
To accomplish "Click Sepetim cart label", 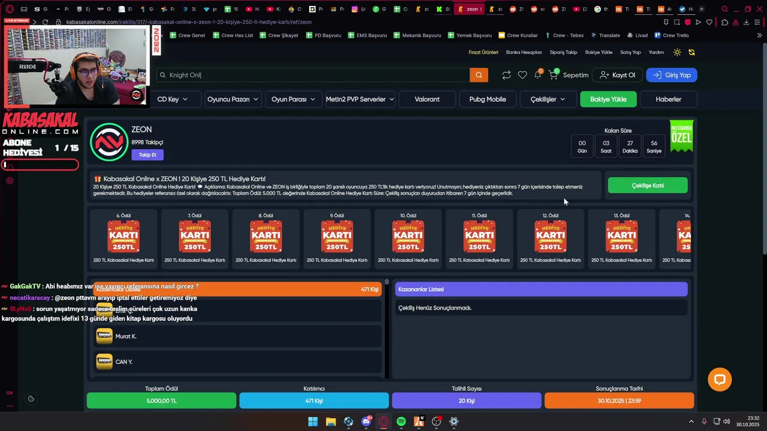I will click(x=576, y=75).
